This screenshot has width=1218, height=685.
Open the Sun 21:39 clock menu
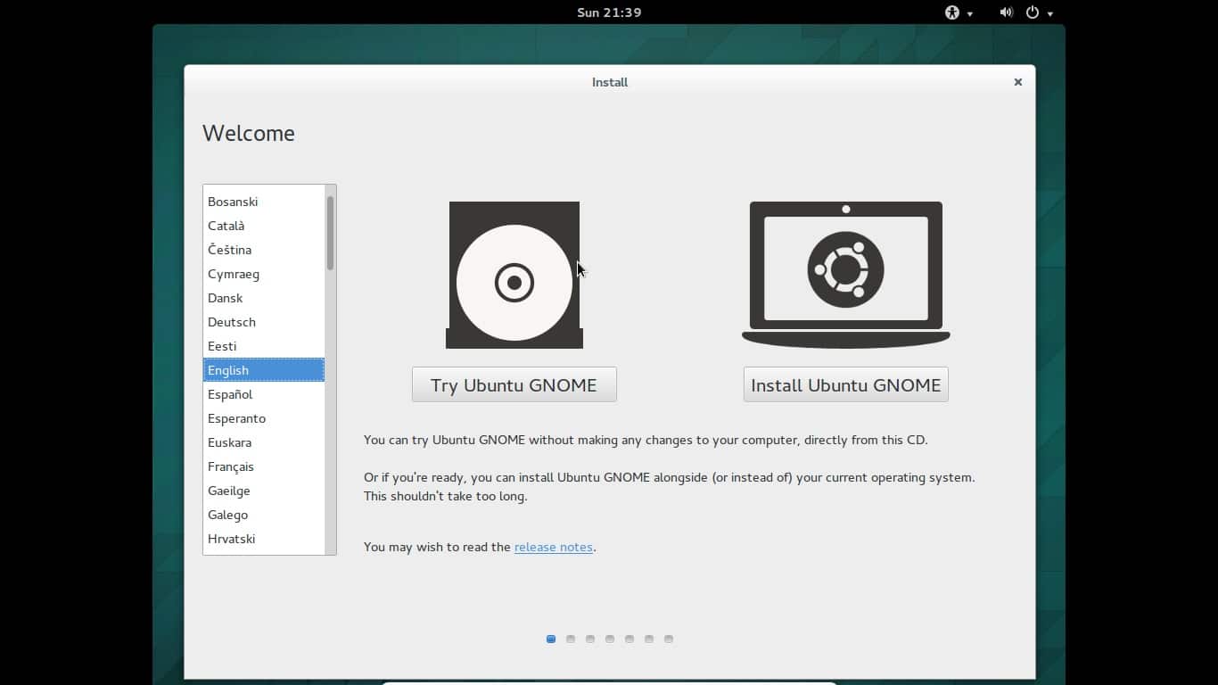pos(609,12)
